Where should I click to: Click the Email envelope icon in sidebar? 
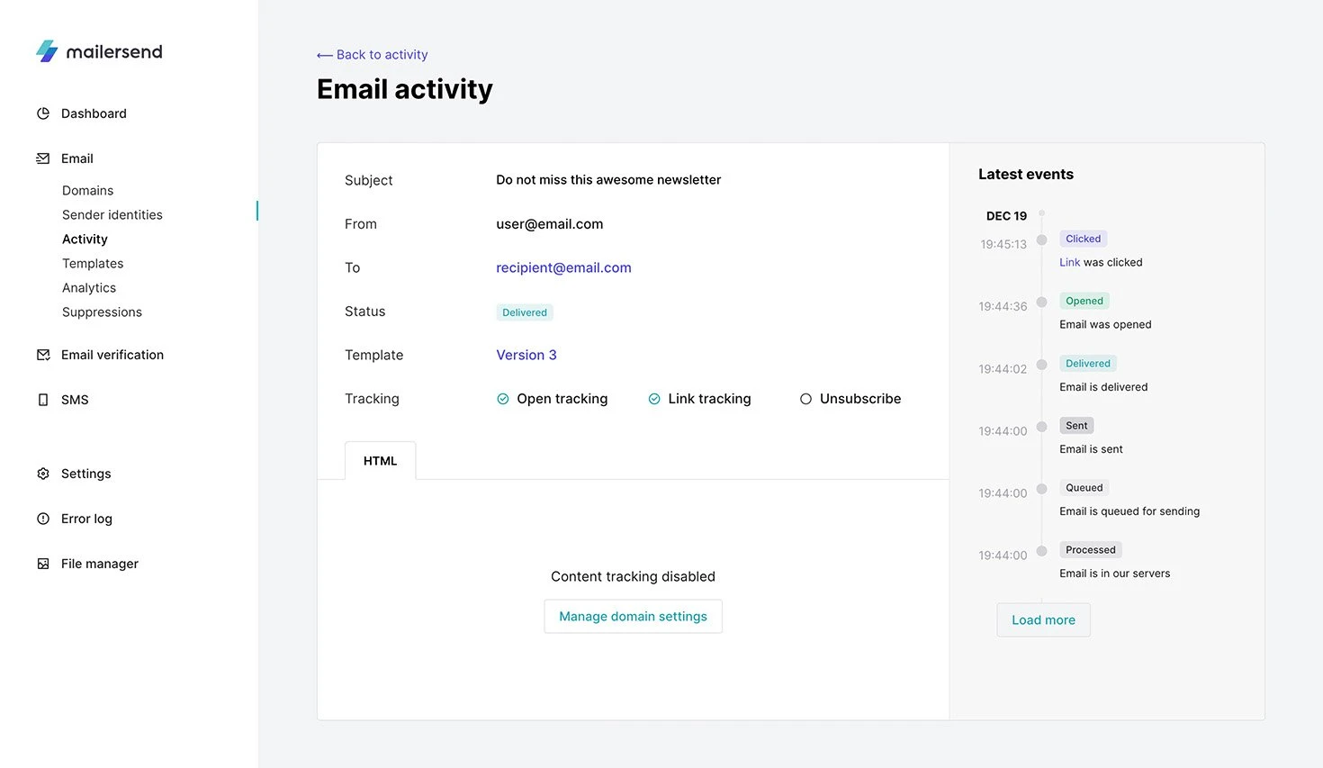coord(43,158)
